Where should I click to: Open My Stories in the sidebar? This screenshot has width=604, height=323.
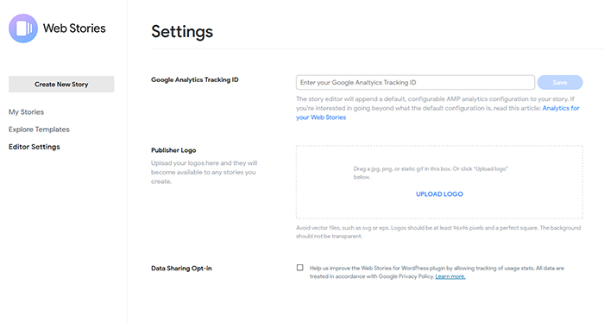click(26, 111)
